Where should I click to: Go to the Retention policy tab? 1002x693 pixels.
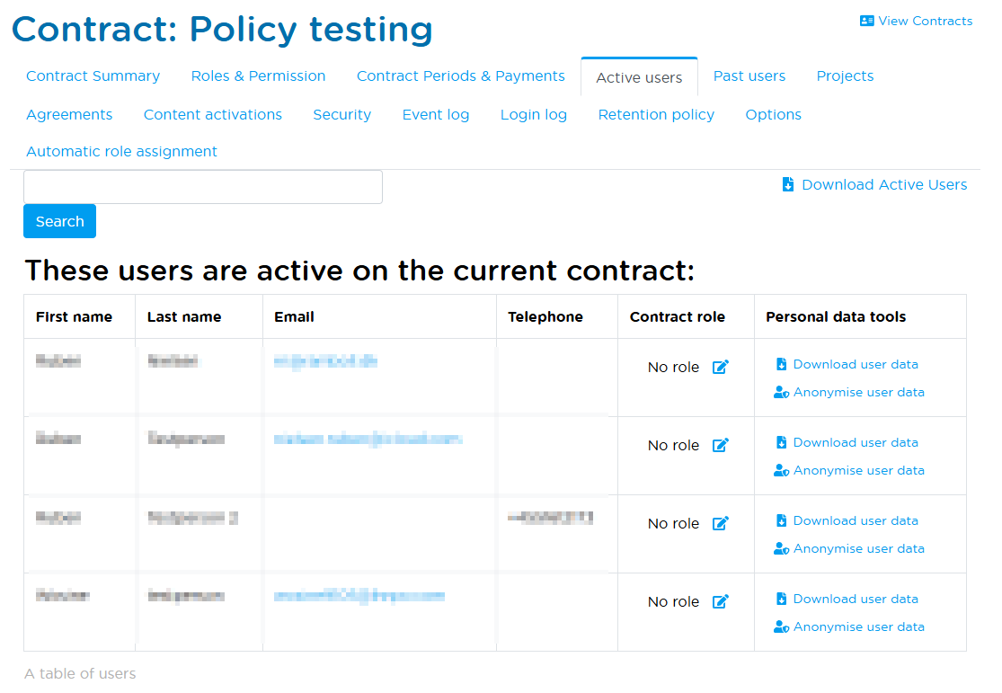tap(656, 115)
